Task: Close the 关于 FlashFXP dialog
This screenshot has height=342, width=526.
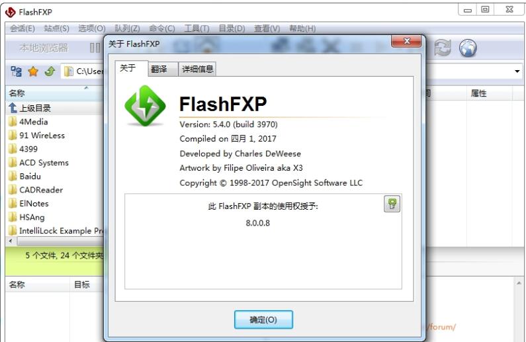Action: click(407, 41)
